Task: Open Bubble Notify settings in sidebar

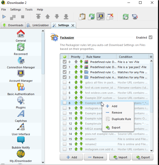Action: click(21, 141)
